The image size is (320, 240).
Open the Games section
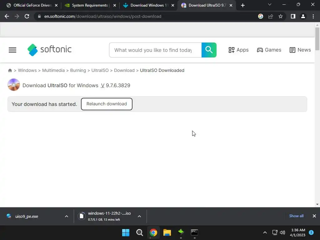269,50
